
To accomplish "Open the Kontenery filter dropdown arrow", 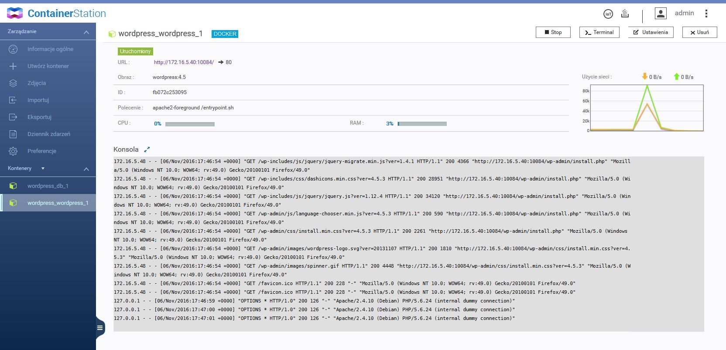I will [x=43, y=169].
